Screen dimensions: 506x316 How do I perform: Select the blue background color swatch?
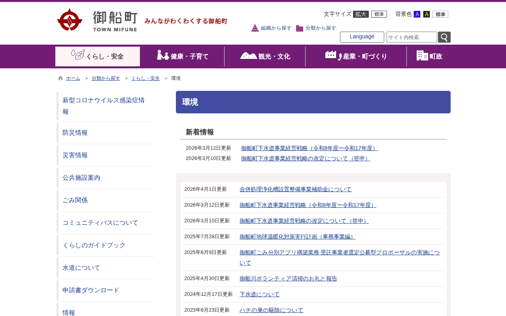pos(417,14)
